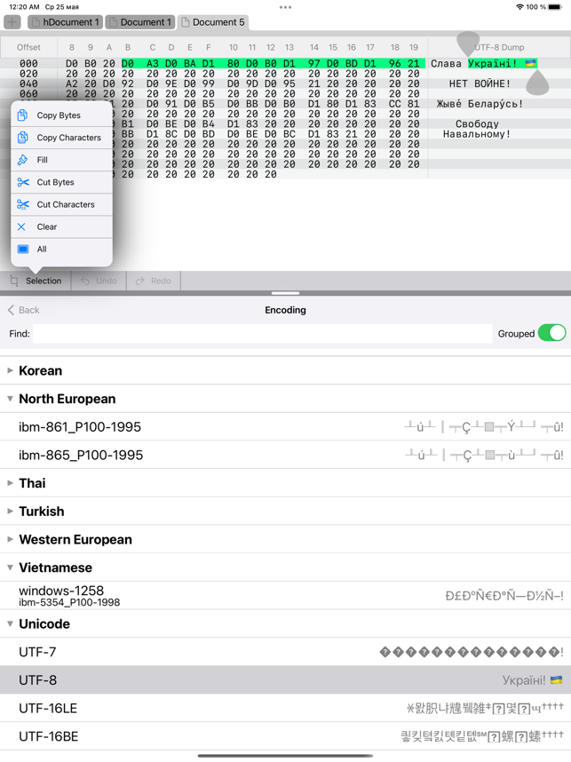Choose Copy Characters menu item
The width and height of the screenshot is (571, 762).
(61, 138)
